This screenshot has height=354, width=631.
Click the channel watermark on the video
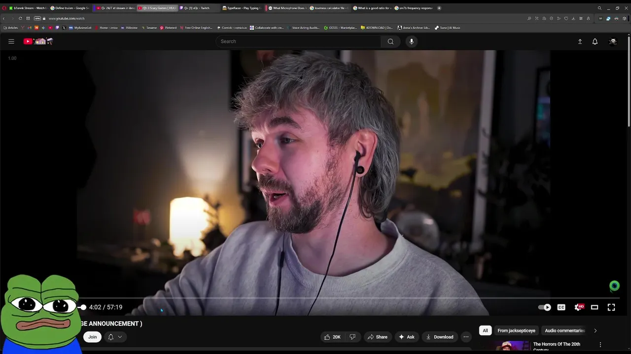614,286
